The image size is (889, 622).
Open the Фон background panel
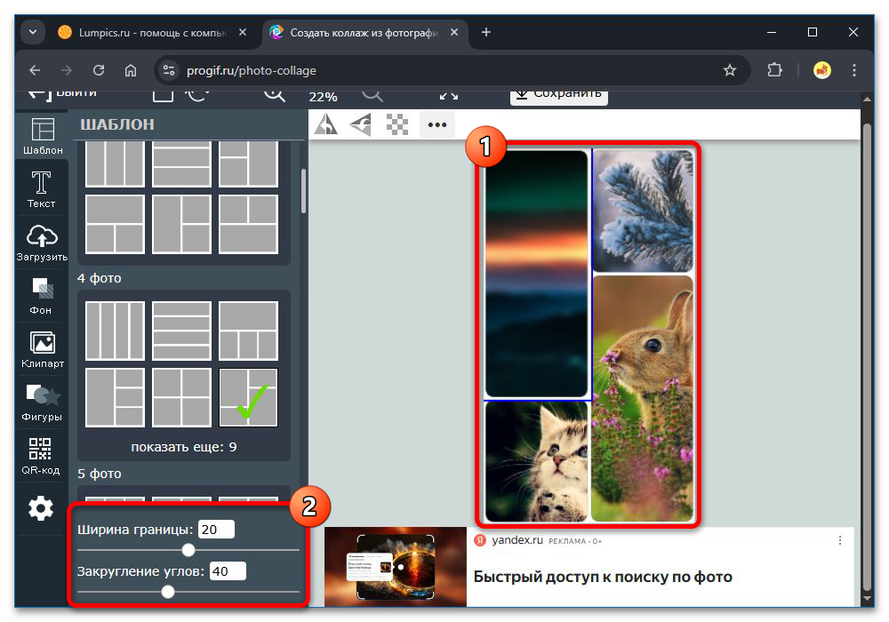pyautogui.click(x=41, y=296)
